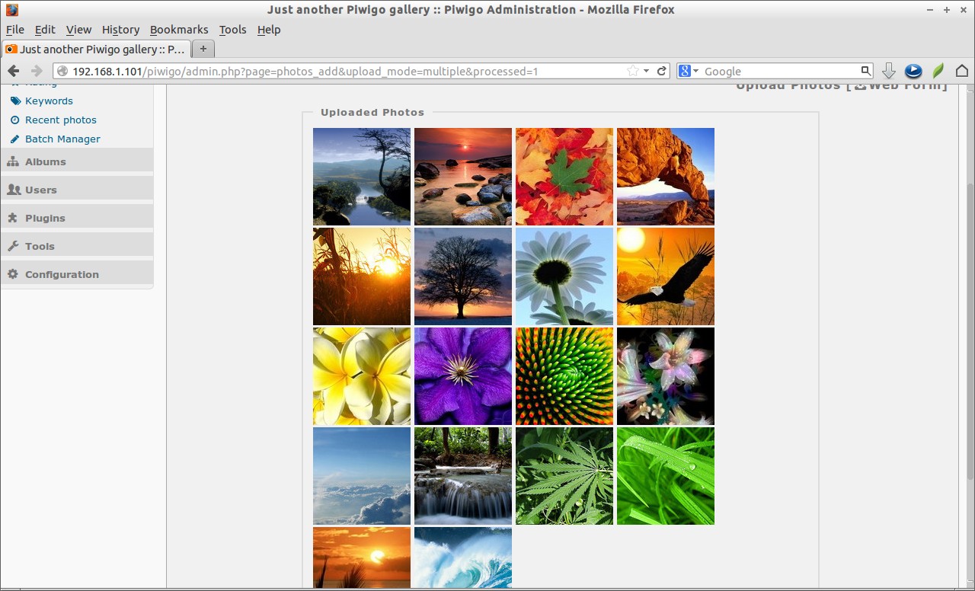This screenshot has width=975, height=591.
Task: Open the Tools menu in the menu bar
Action: (232, 30)
